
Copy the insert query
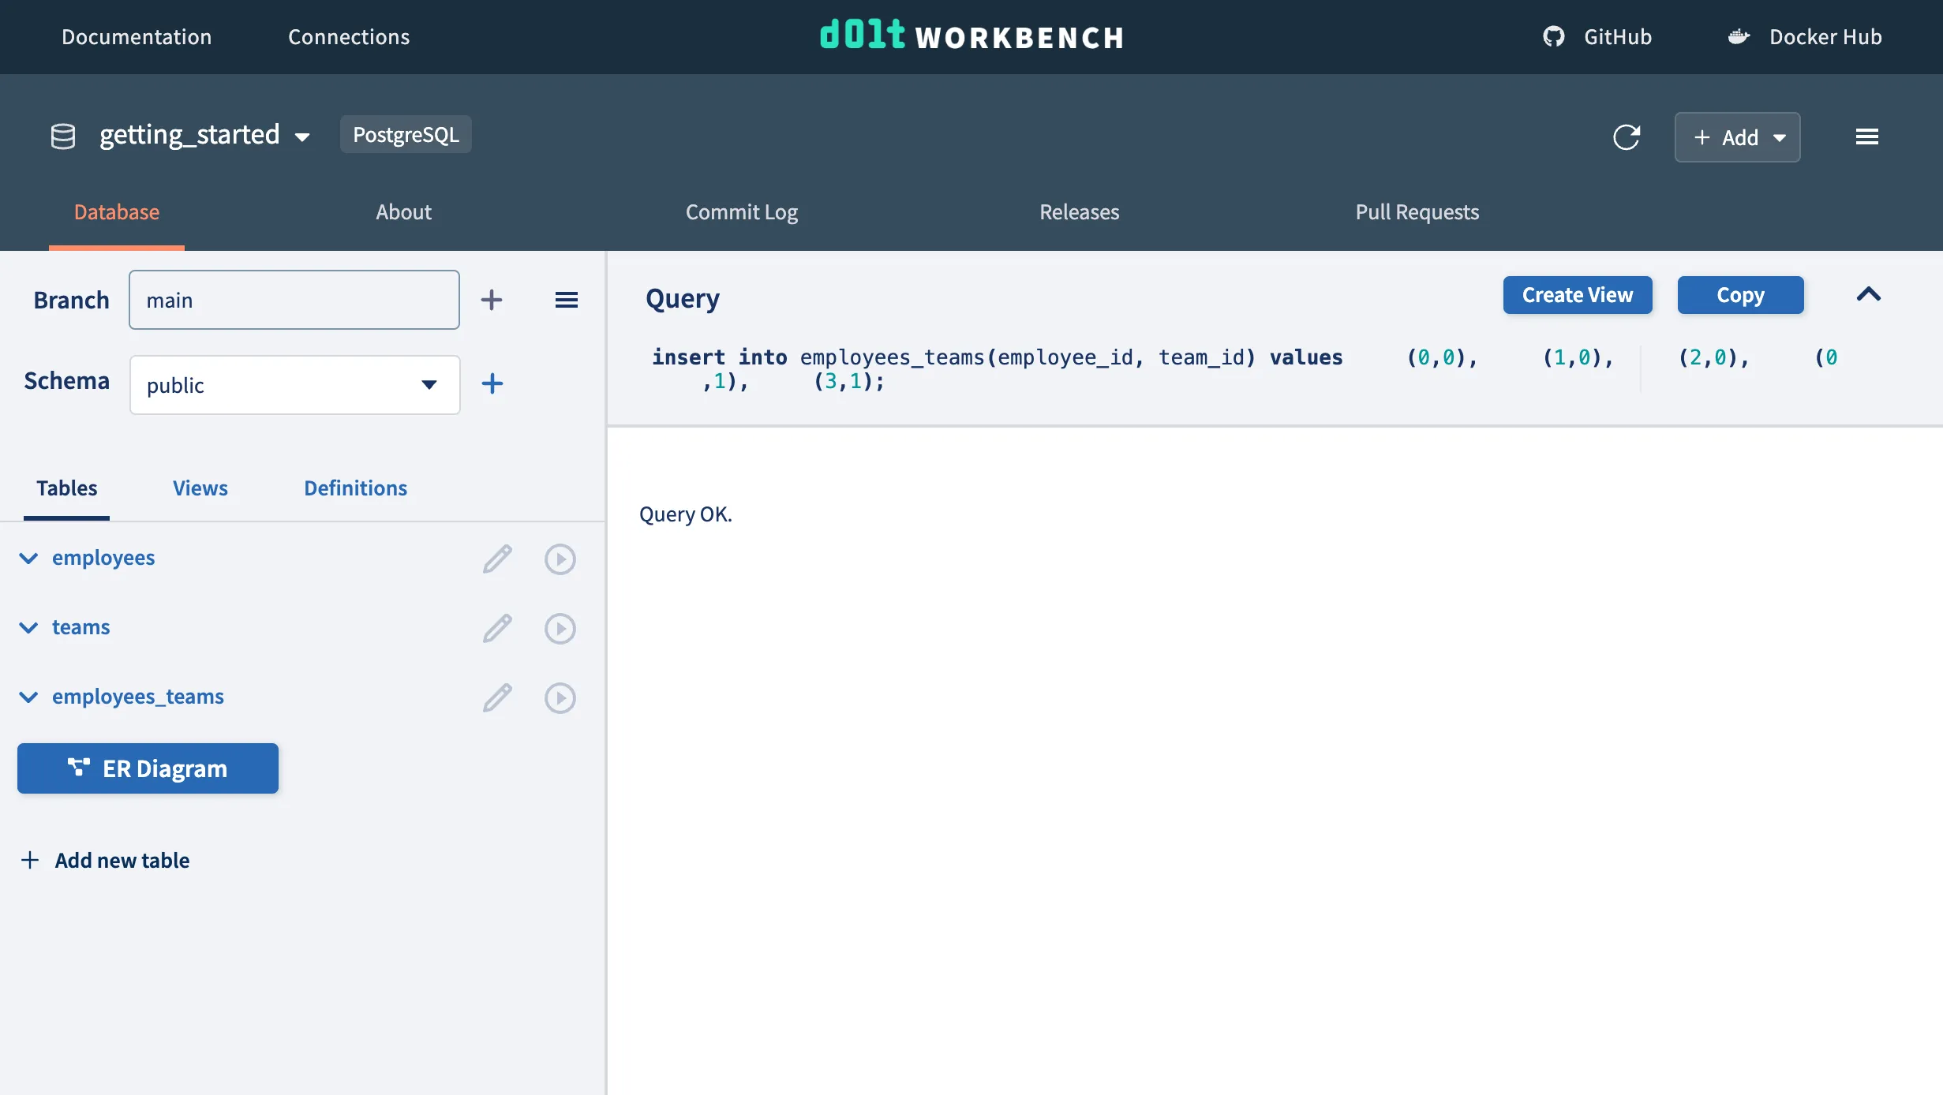[1739, 295]
